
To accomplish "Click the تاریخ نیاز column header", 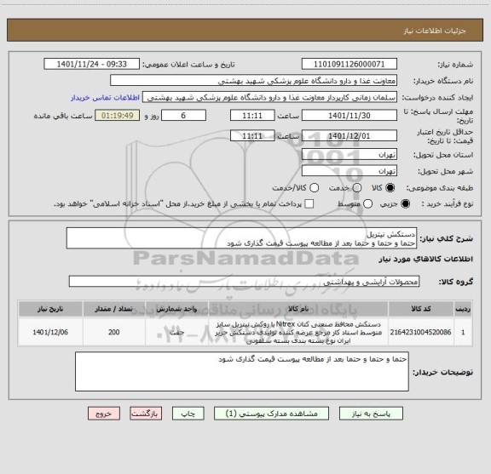I will (x=50, y=309).
